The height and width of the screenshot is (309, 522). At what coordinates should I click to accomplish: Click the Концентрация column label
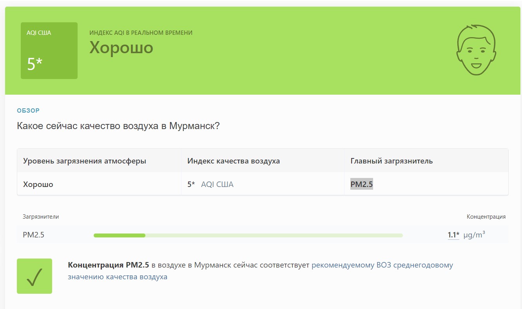point(486,217)
